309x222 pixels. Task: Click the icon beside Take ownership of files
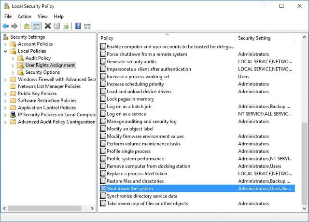tap(103, 204)
